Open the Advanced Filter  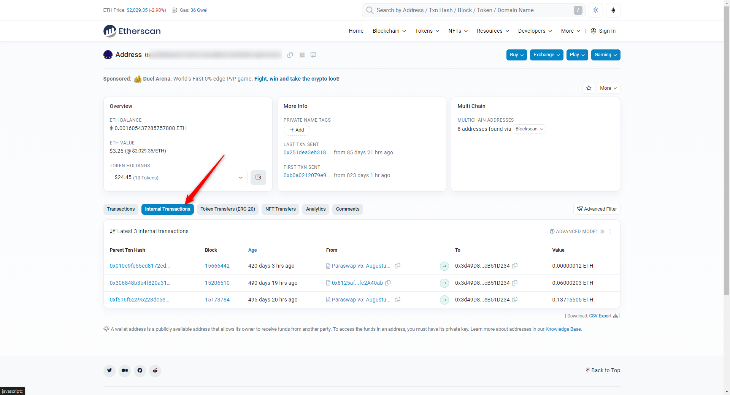pyautogui.click(x=597, y=209)
